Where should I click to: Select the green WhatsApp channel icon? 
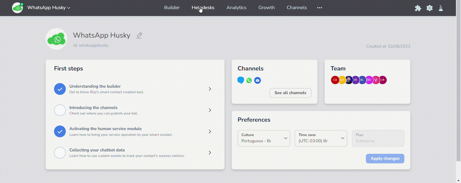point(249,80)
